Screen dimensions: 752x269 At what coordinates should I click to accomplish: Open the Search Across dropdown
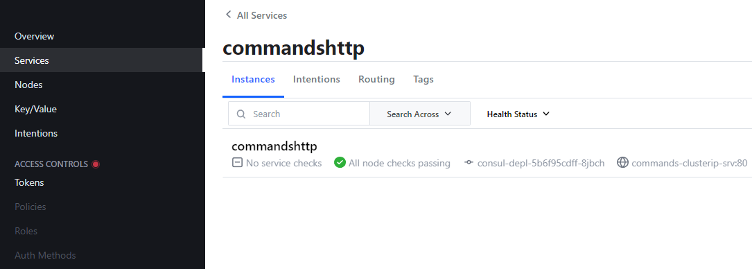[419, 114]
